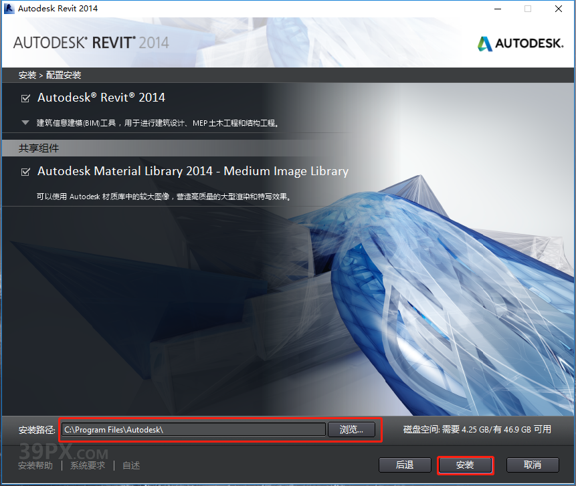This screenshot has width=576, height=486.
Task: Click inside the install path input field
Action: 193,430
